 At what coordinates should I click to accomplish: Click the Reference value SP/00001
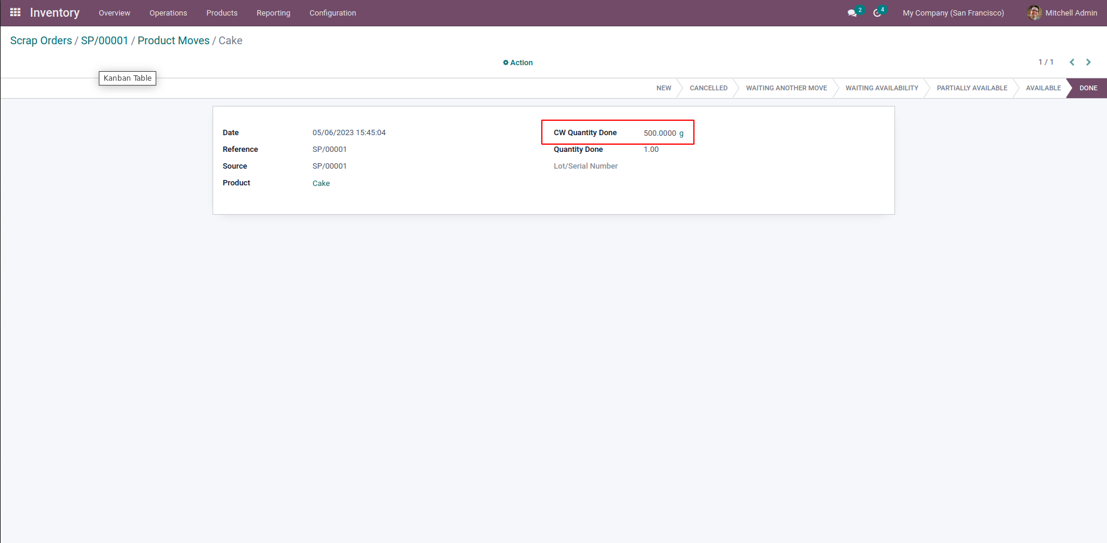click(x=329, y=150)
